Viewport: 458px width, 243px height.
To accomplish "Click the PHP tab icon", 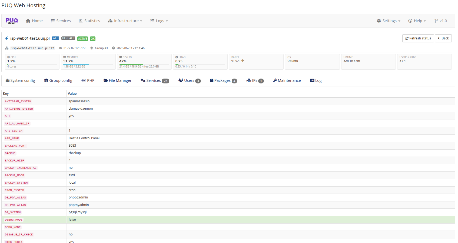I will coord(84,80).
